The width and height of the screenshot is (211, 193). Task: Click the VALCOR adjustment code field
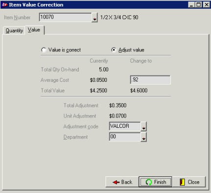[x=125, y=126]
